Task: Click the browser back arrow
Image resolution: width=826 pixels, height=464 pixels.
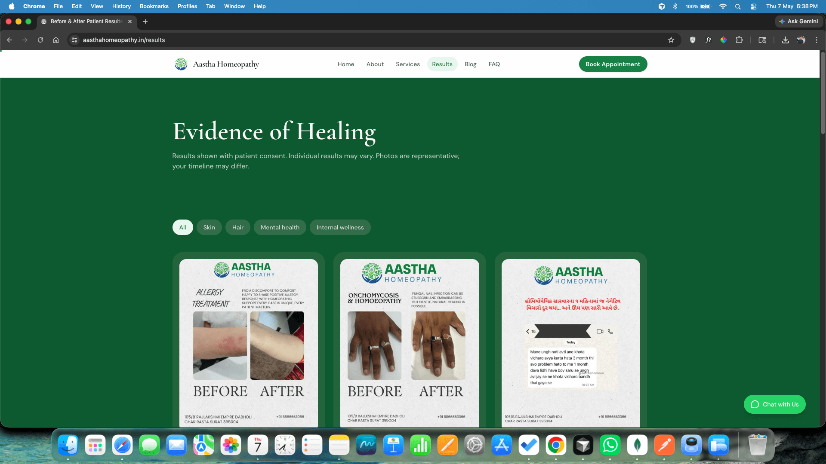Action: [x=9, y=40]
